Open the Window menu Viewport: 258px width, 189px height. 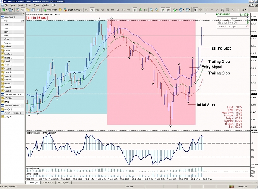click(x=45, y=5)
